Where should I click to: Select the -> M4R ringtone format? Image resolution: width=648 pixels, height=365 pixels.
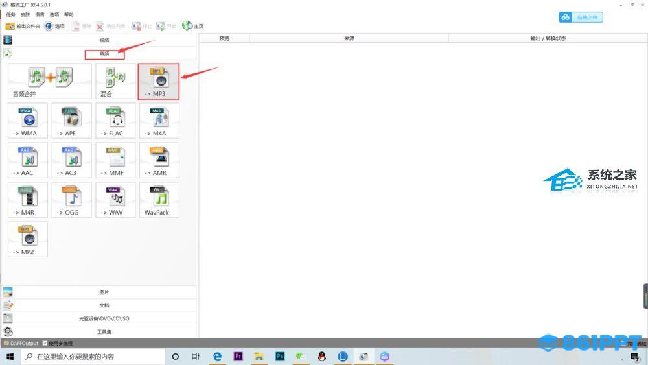click(28, 200)
